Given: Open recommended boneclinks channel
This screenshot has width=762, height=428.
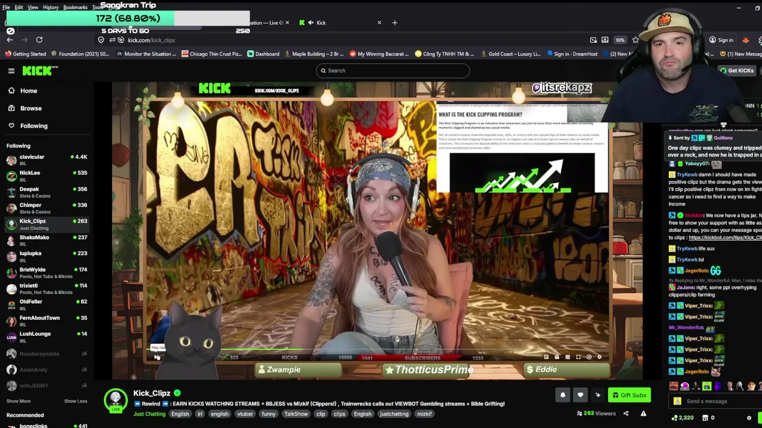Looking at the screenshot, I should (47, 425).
